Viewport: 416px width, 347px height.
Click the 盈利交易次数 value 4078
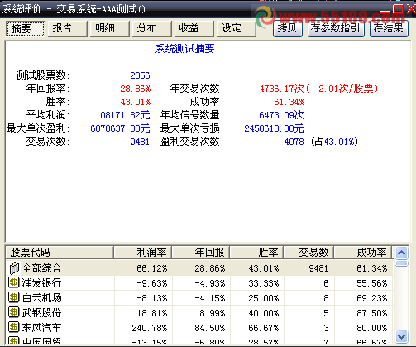point(294,142)
